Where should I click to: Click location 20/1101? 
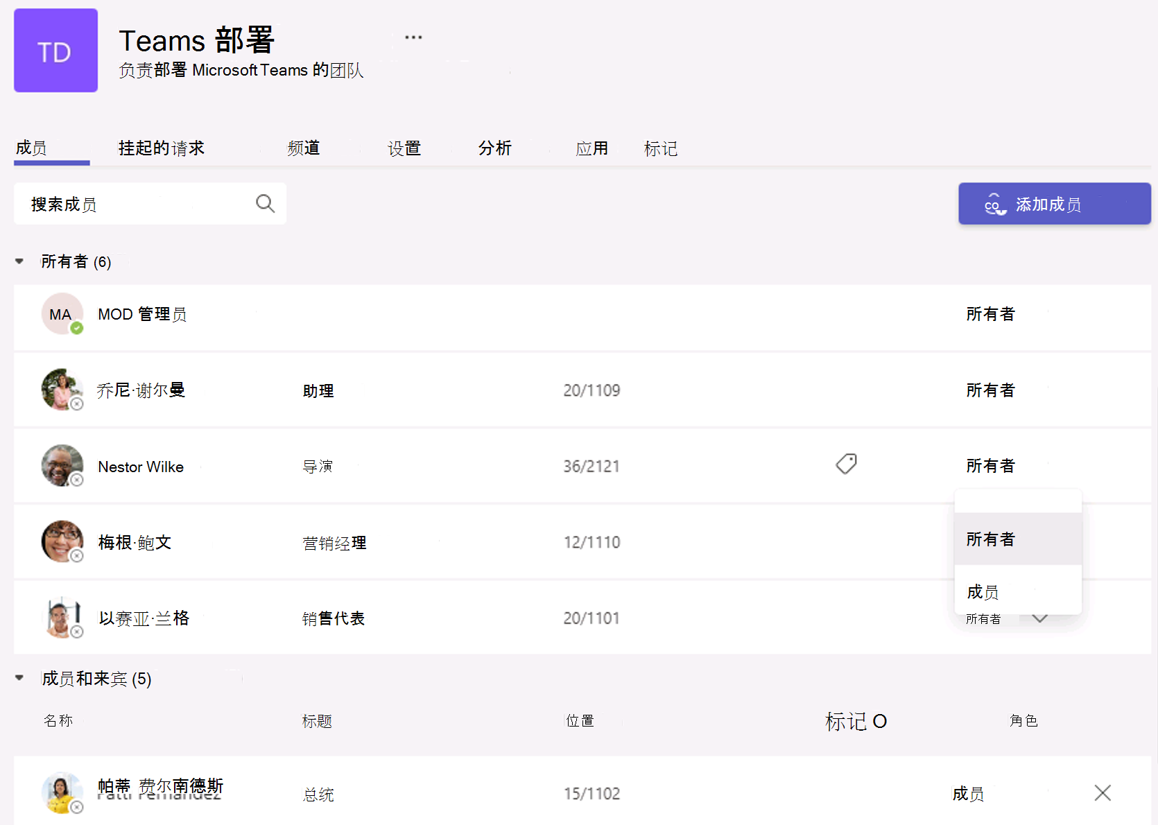tap(591, 618)
